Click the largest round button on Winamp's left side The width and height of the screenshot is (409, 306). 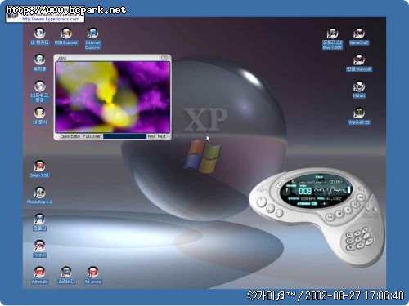click(262, 202)
